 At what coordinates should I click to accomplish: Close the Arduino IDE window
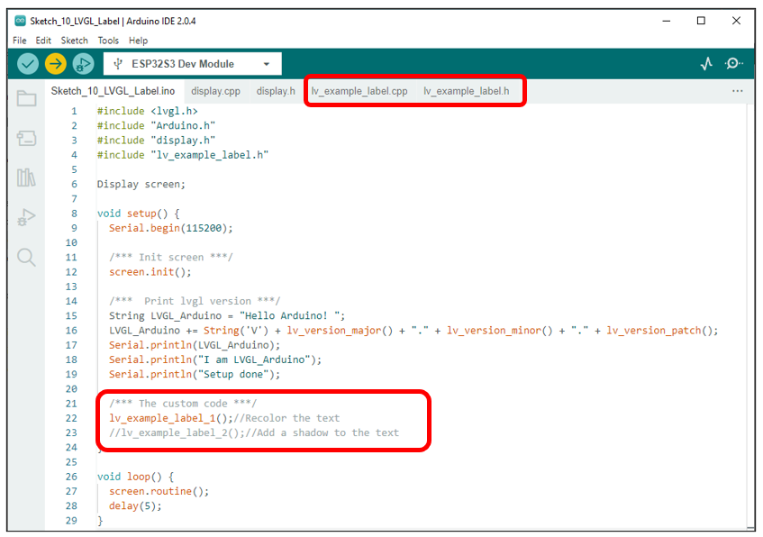736,21
